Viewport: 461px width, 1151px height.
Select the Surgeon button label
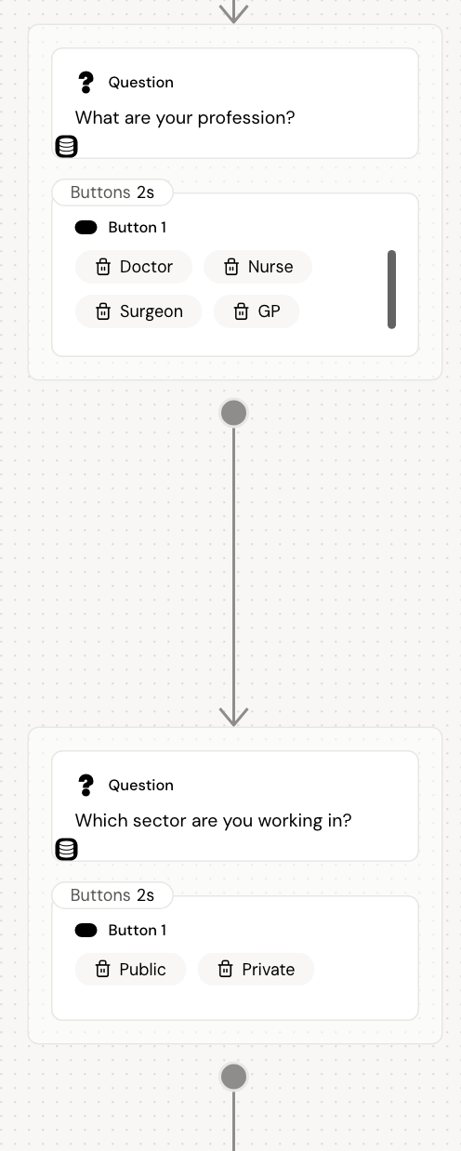(x=151, y=311)
